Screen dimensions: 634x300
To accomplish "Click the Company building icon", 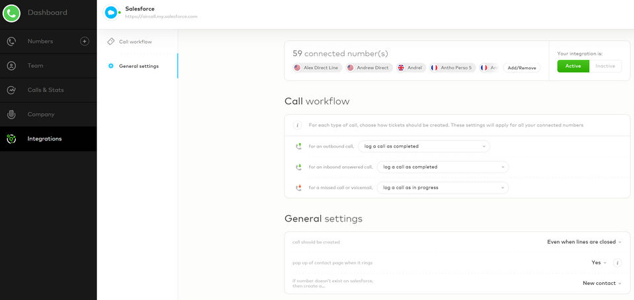I will pyautogui.click(x=11, y=114).
